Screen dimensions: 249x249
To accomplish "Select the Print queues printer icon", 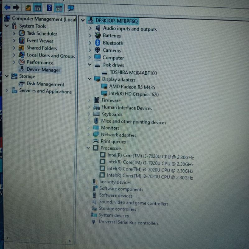I will pyautogui.click(x=96, y=141).
